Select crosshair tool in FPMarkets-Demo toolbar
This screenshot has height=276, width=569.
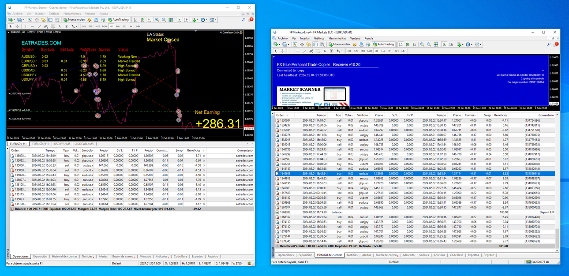point(17,26)
